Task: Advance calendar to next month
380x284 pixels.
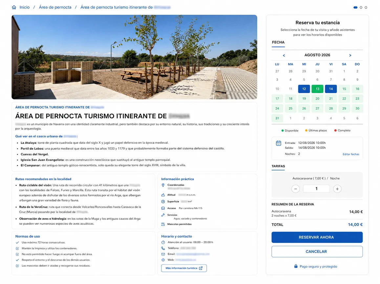Action: coord(350,55)
